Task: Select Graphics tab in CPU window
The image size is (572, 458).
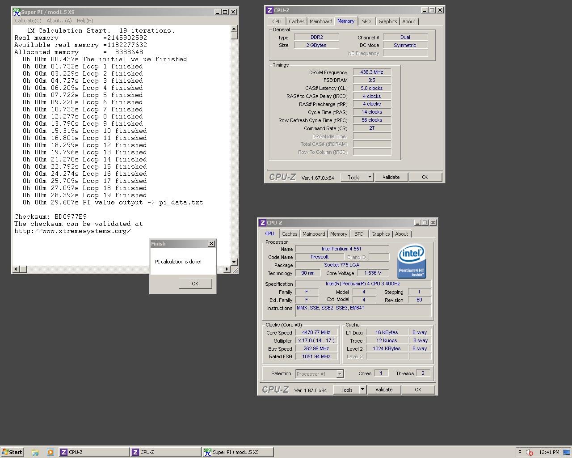Action: 380,234
